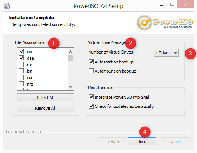Click the Cancel button
The image size is (197, 153).
point(175,142)
